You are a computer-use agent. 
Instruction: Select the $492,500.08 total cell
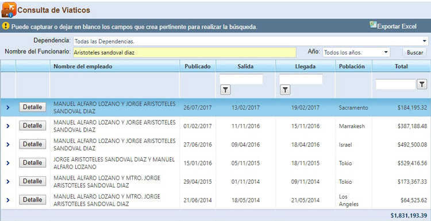[412, 145]
